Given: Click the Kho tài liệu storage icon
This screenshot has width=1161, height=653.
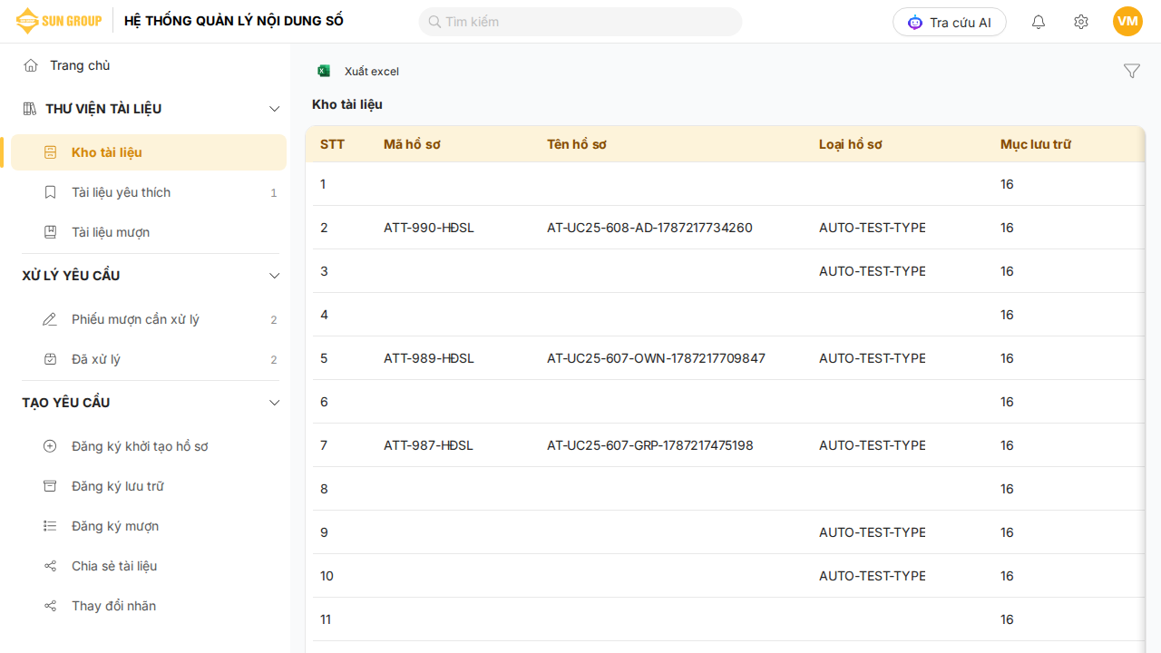Looking at the screenshot, I should [x=51, y=152].
